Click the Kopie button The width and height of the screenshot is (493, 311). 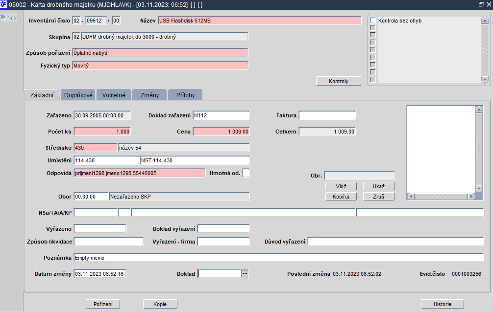click(160, 304)
